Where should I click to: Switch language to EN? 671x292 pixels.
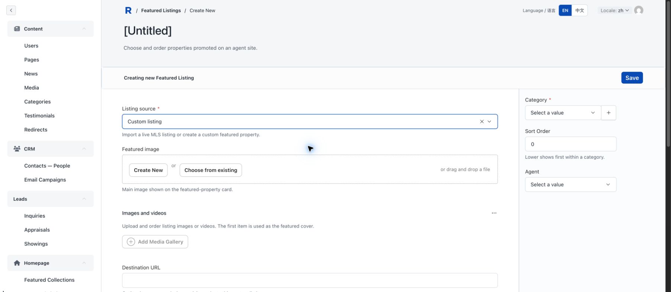(x=565, y=10)
